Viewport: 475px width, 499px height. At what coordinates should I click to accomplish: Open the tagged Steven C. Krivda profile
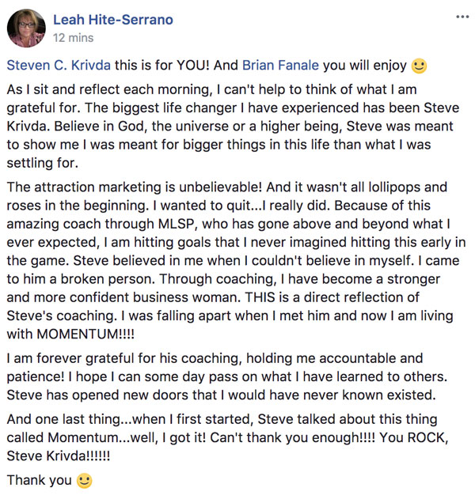59,65
